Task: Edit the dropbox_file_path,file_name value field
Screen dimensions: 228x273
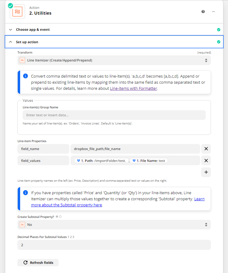Action: 135,149
